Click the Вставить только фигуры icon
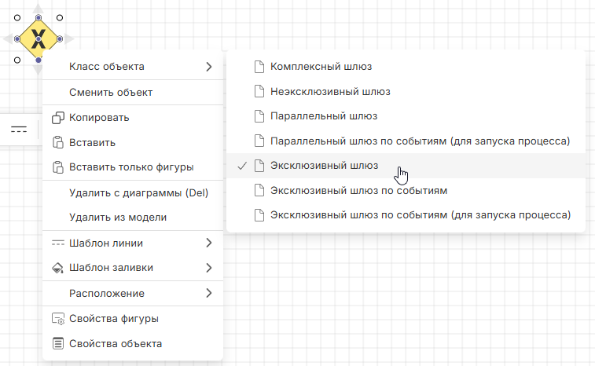The height and width of the screenshot is (366, 595). coord(57,167)
